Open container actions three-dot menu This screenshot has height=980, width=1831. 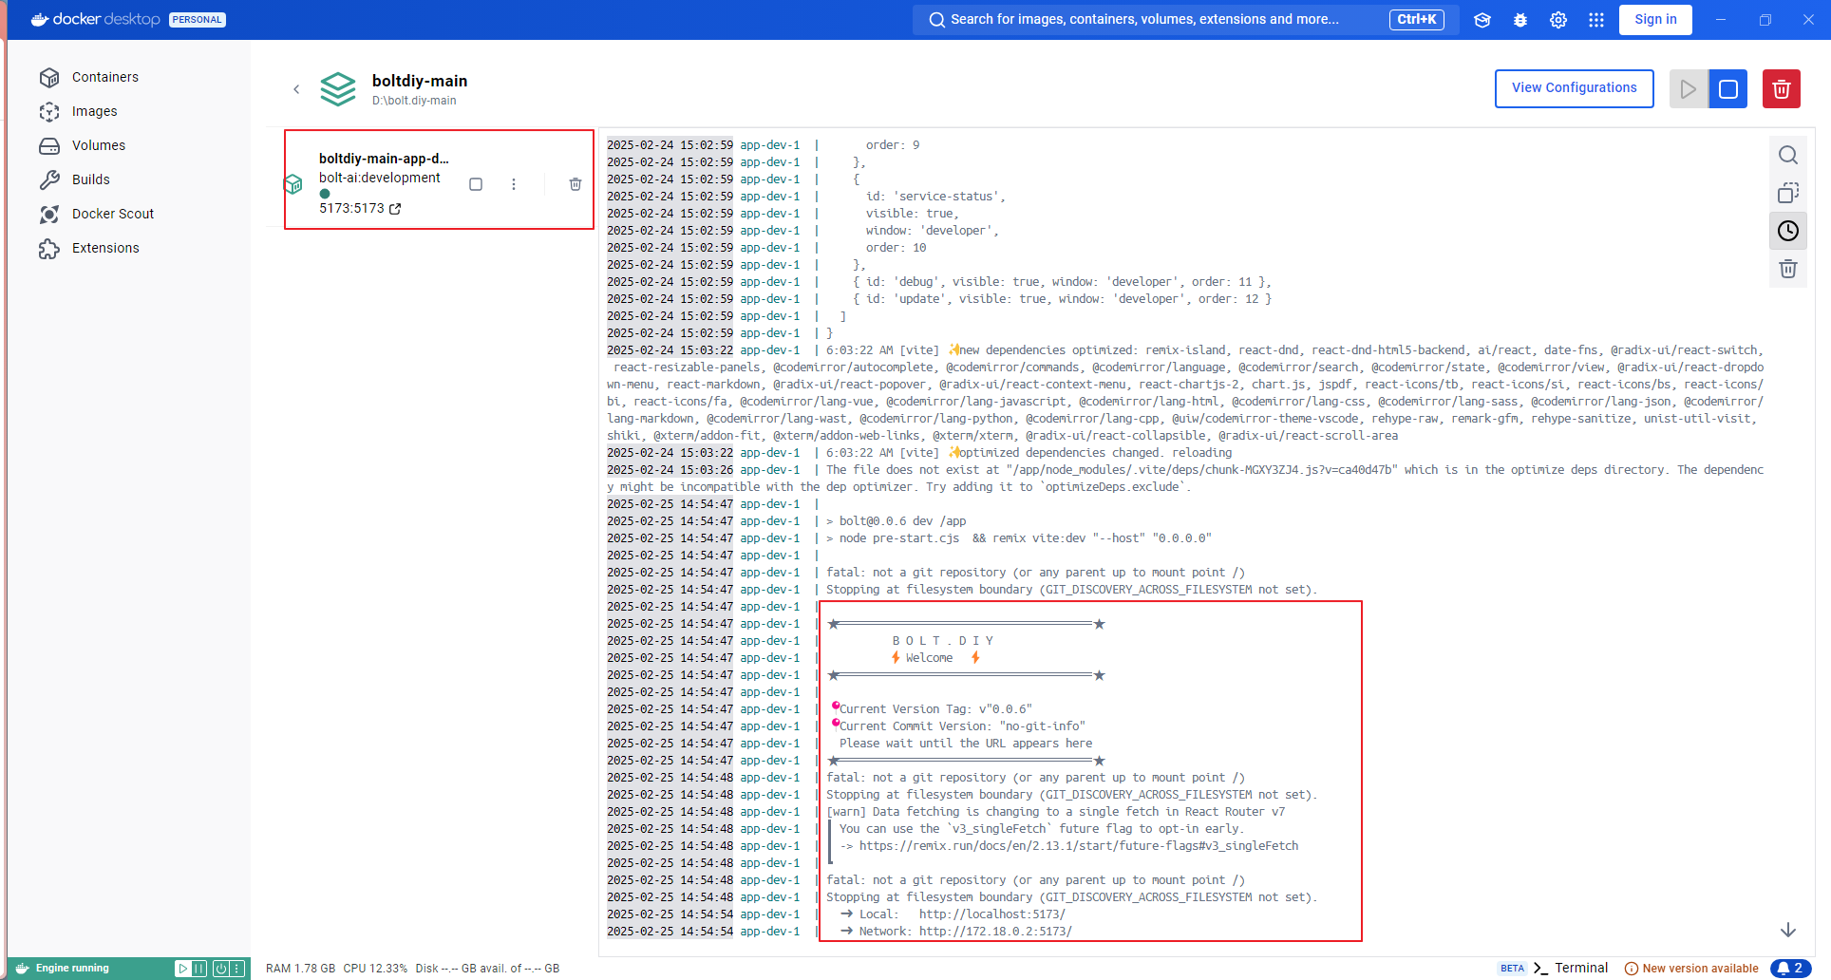coord(514,184)
